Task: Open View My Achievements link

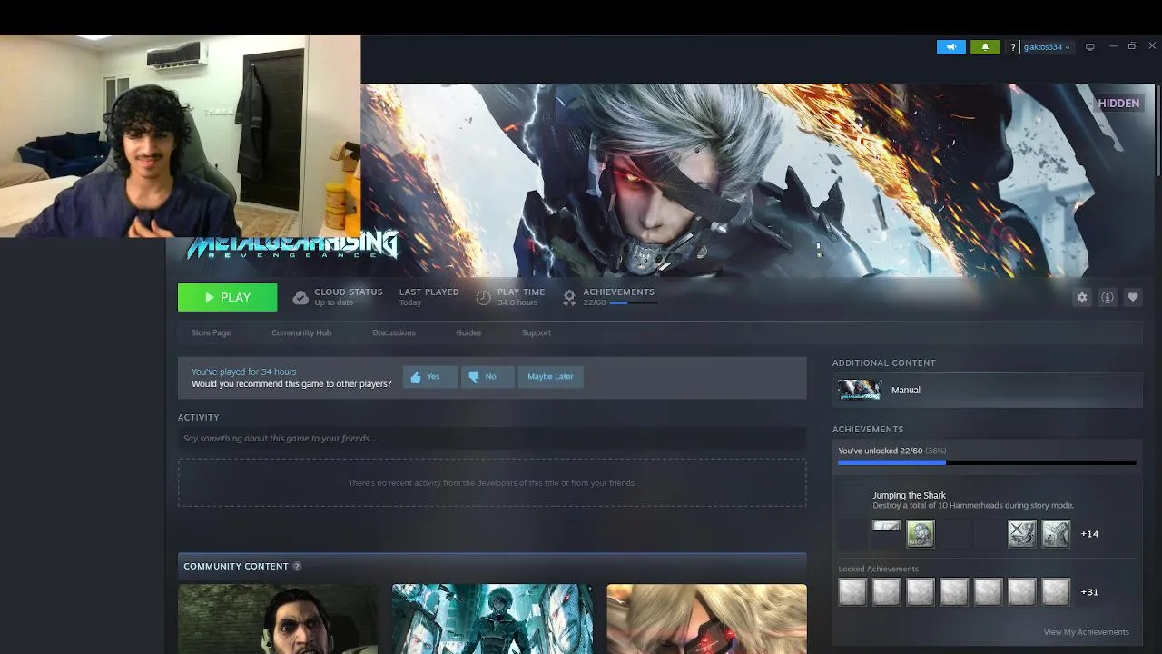Action: tap(1086, 632)
